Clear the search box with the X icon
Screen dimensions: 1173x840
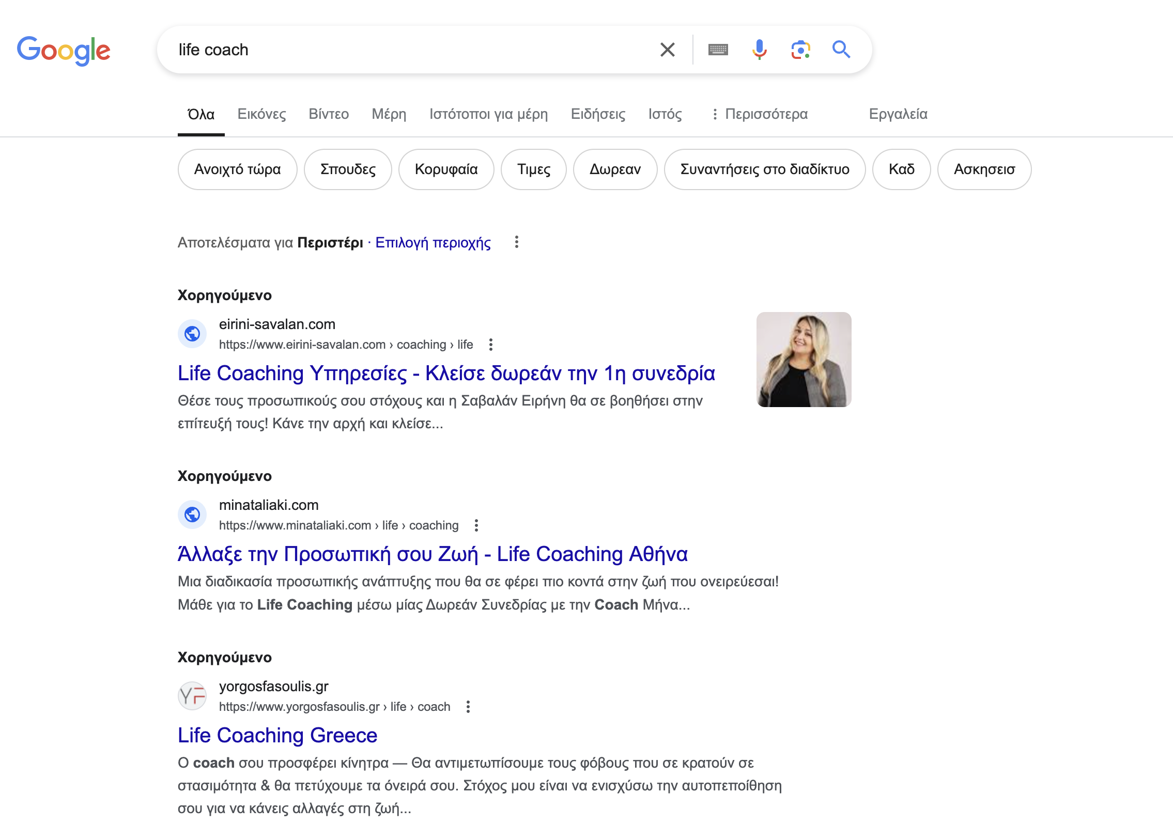tap(667, 50)
